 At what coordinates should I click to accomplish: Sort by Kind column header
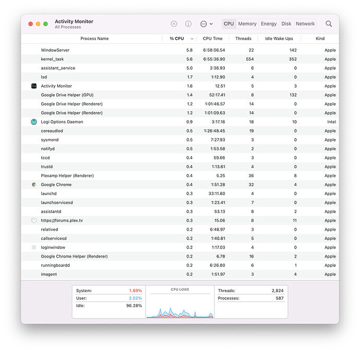[x=320, y=39]
